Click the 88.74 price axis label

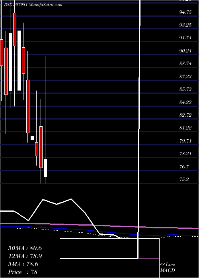point(185,64)
